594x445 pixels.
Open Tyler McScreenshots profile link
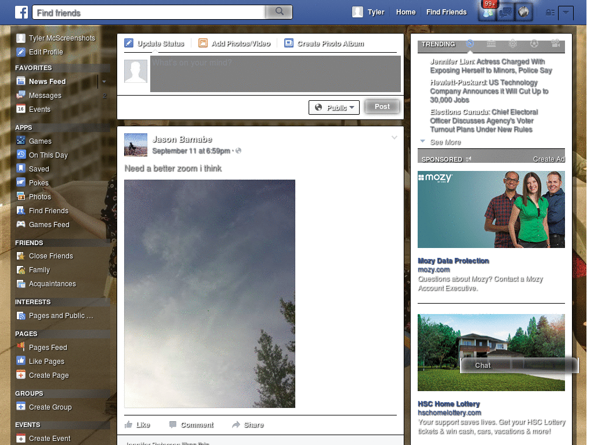pos(56,38)
